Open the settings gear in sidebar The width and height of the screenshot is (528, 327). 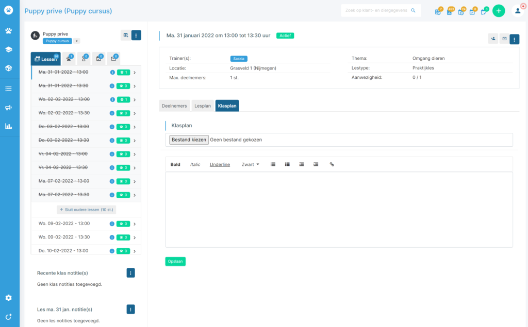click(x=9, y=298)
